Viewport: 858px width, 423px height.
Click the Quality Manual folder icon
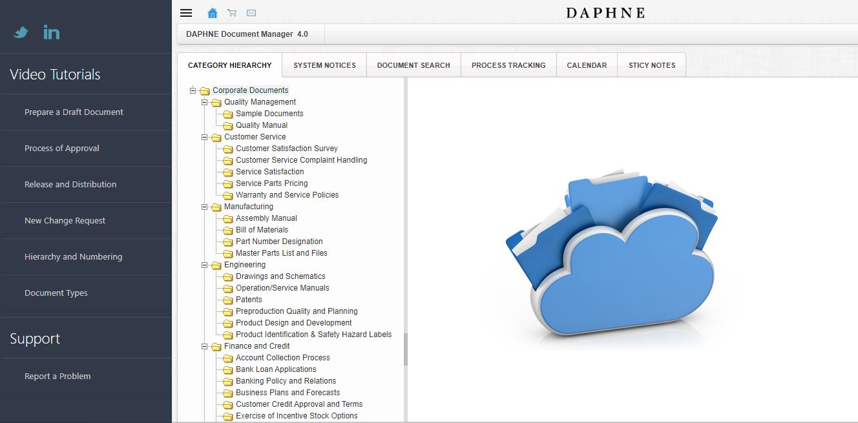[228, 126]
